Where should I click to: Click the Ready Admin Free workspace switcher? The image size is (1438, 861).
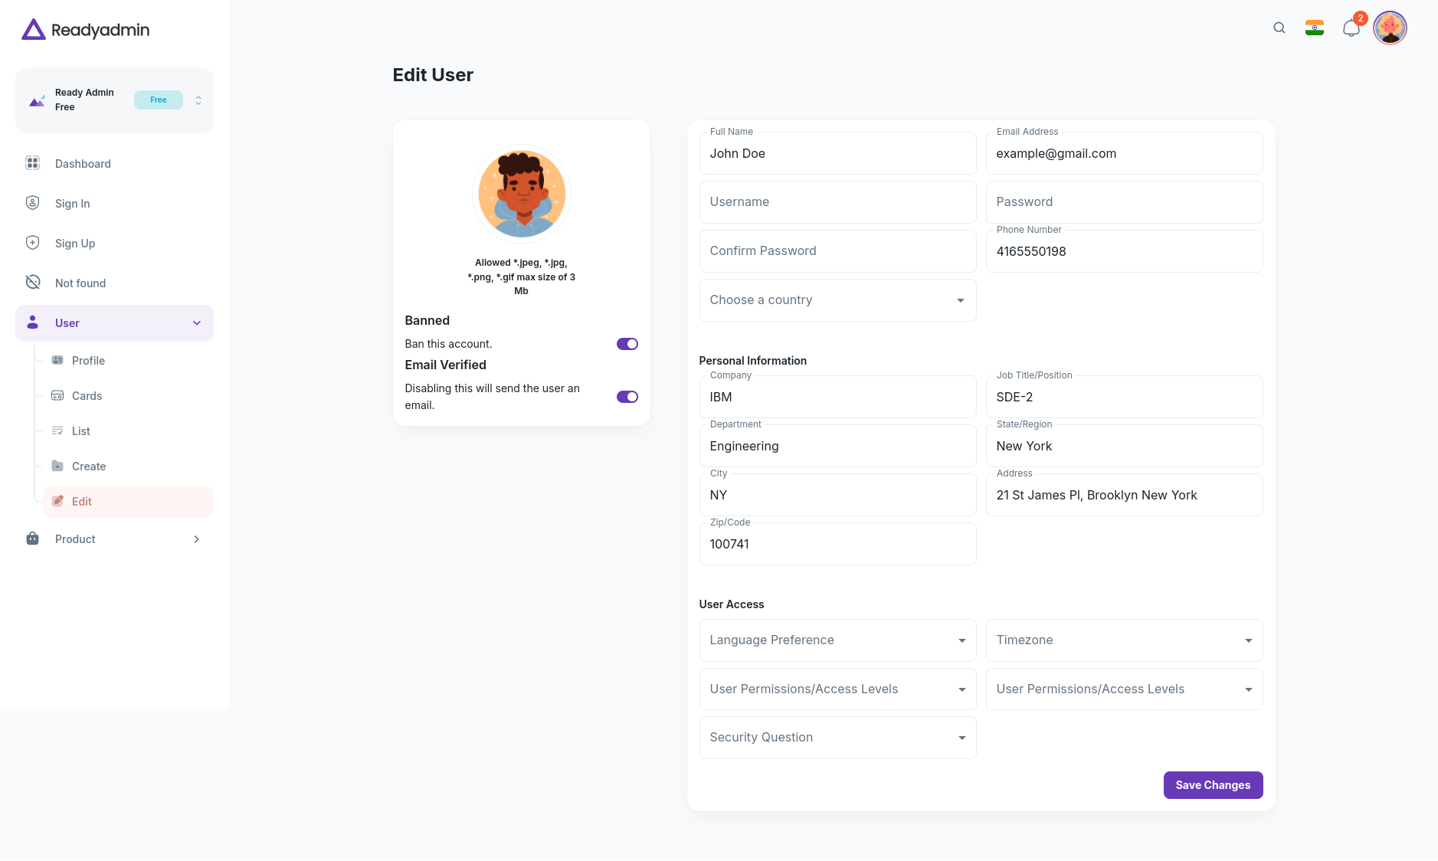(x=114, y=100)
